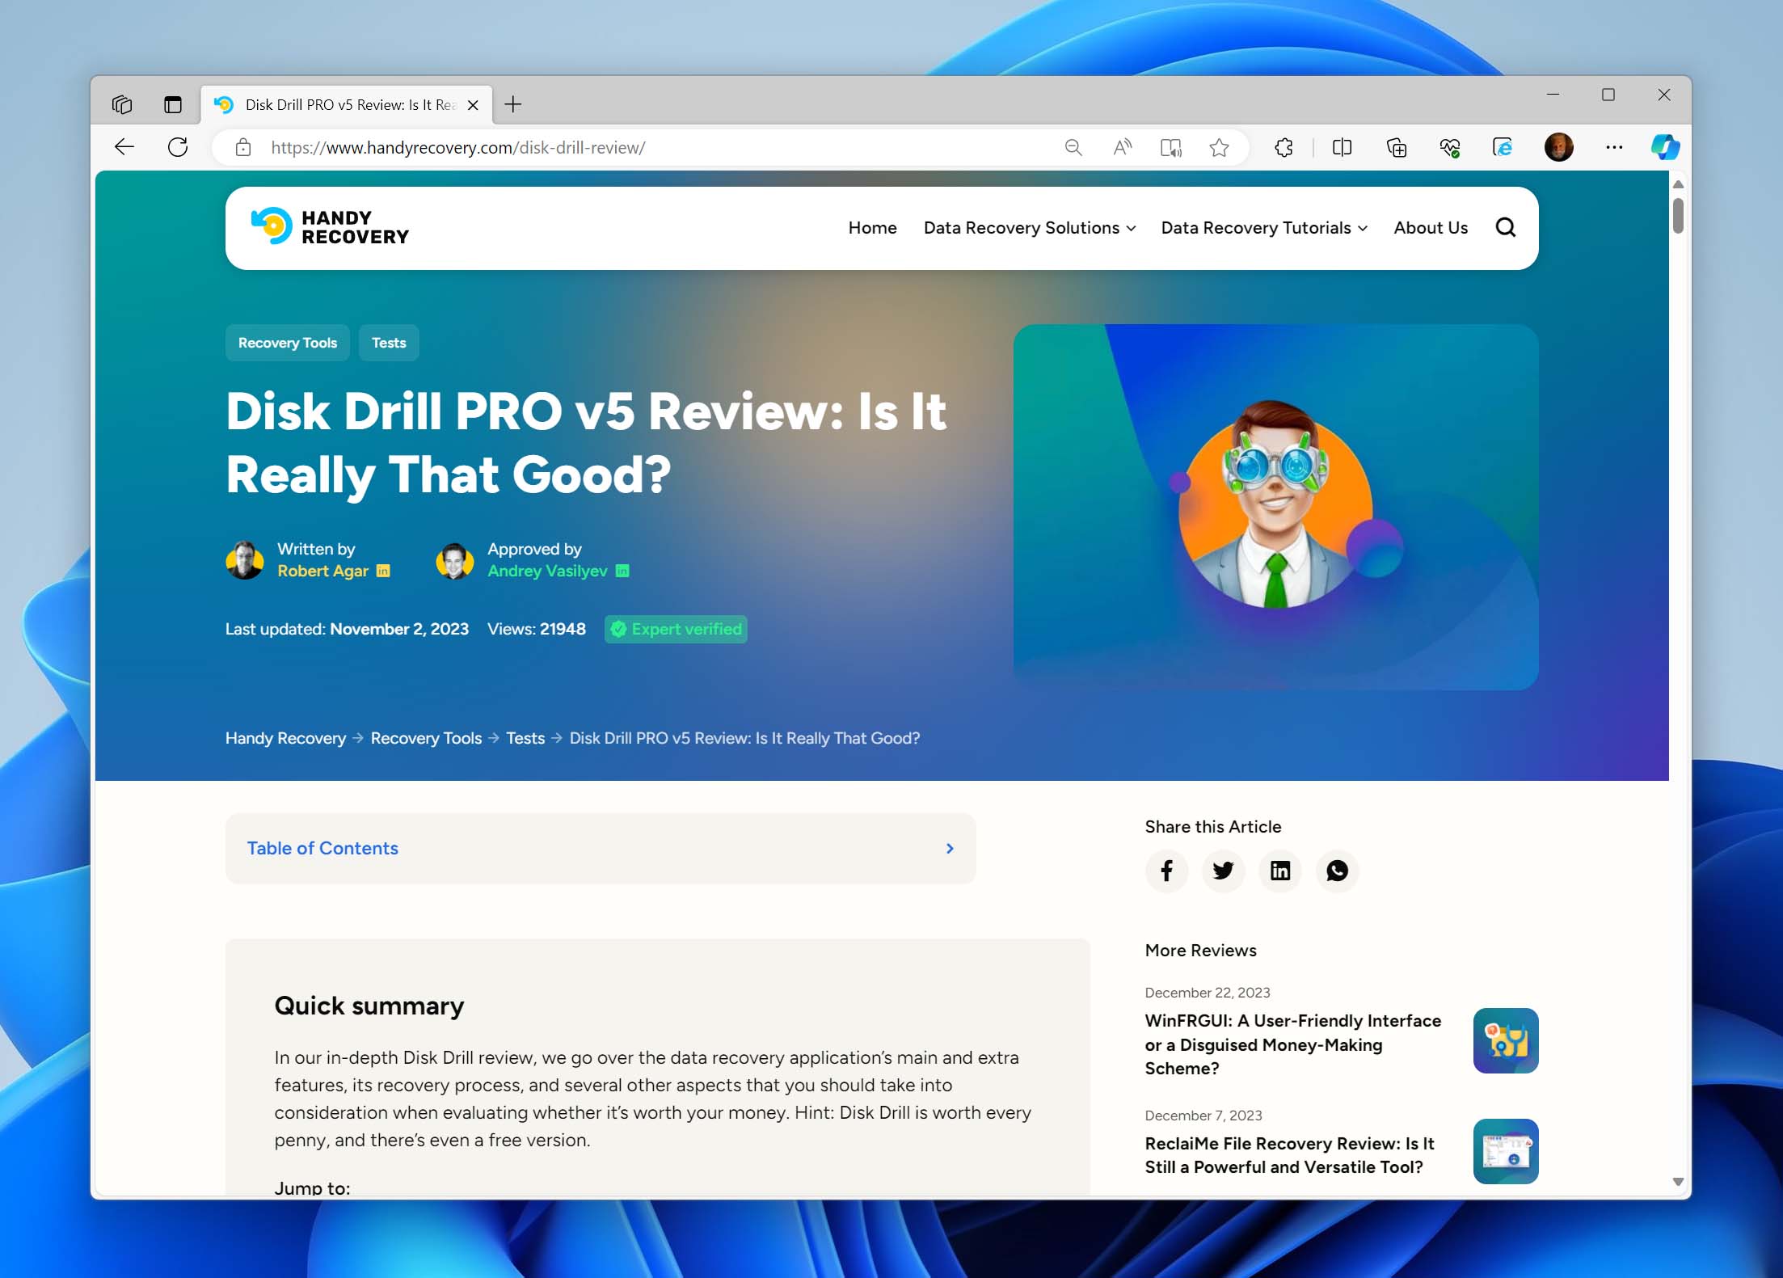
Task: Click the WinFRGUI review thumbnail
Action: point(1505,1040)
